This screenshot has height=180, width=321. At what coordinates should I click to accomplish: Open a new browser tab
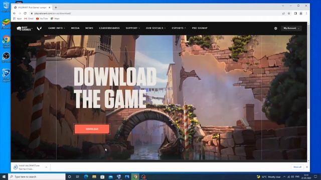tap(56, 7)
